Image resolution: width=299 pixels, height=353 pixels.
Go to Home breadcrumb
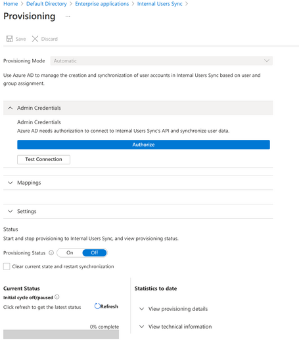pyautogui.click(x=11, y=4)
